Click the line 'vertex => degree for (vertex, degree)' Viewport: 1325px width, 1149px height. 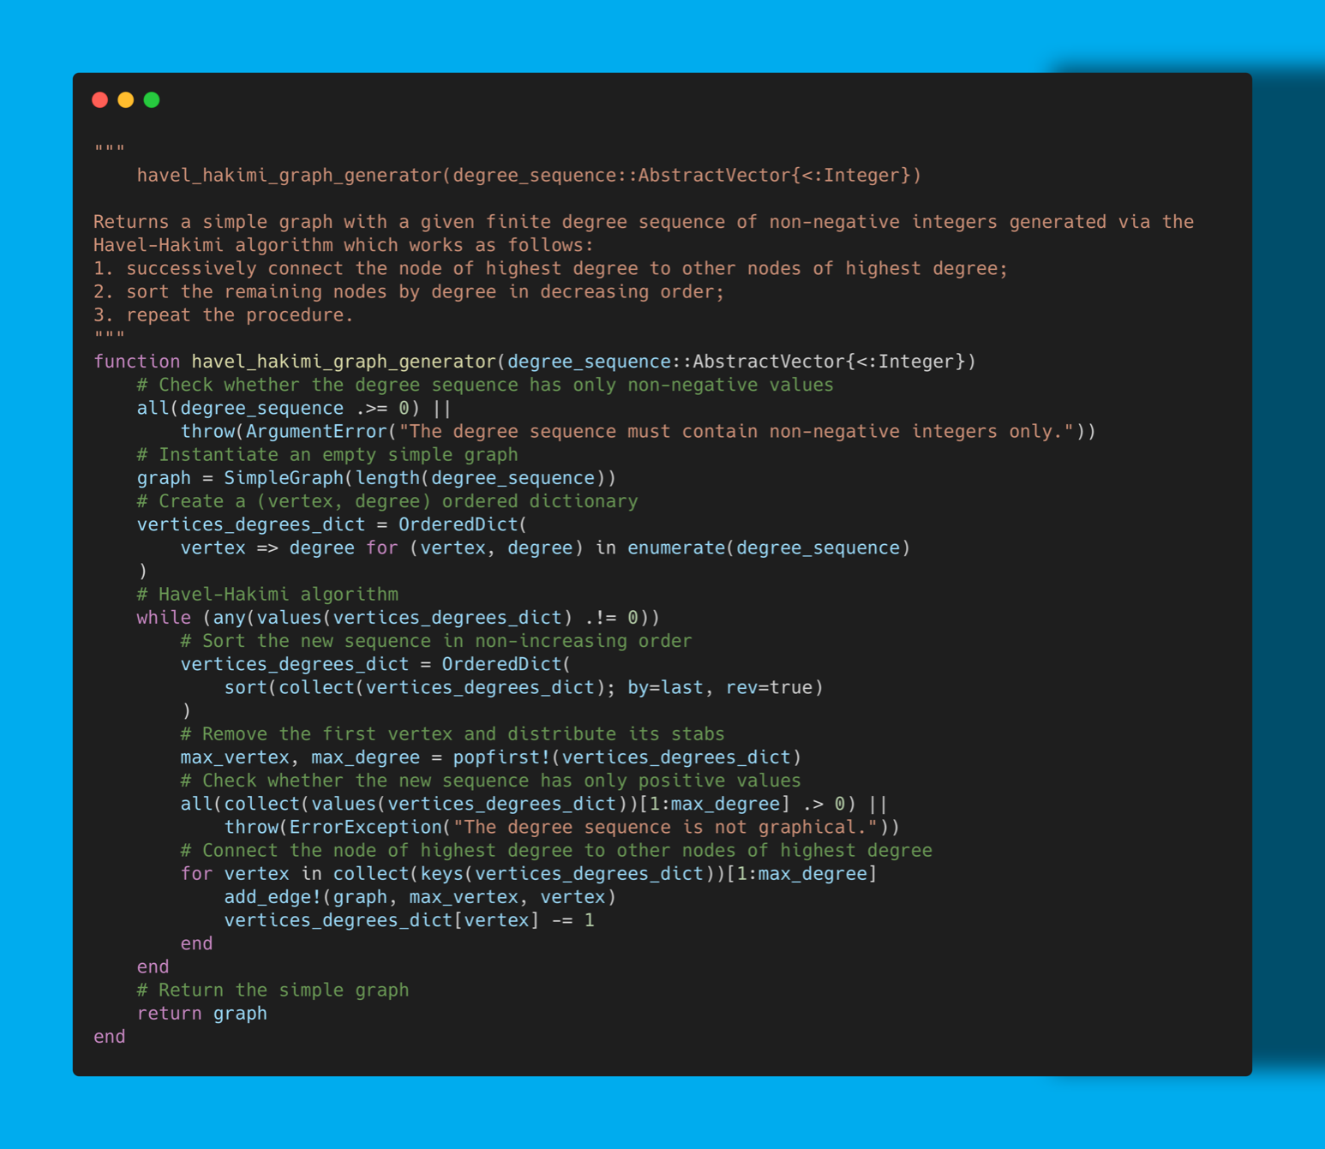pyautogui.click(x=545, y=548)
